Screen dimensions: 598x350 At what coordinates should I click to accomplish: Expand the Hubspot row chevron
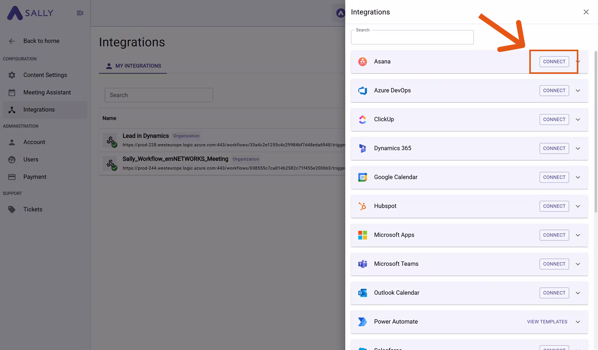(x=578, y=206)
